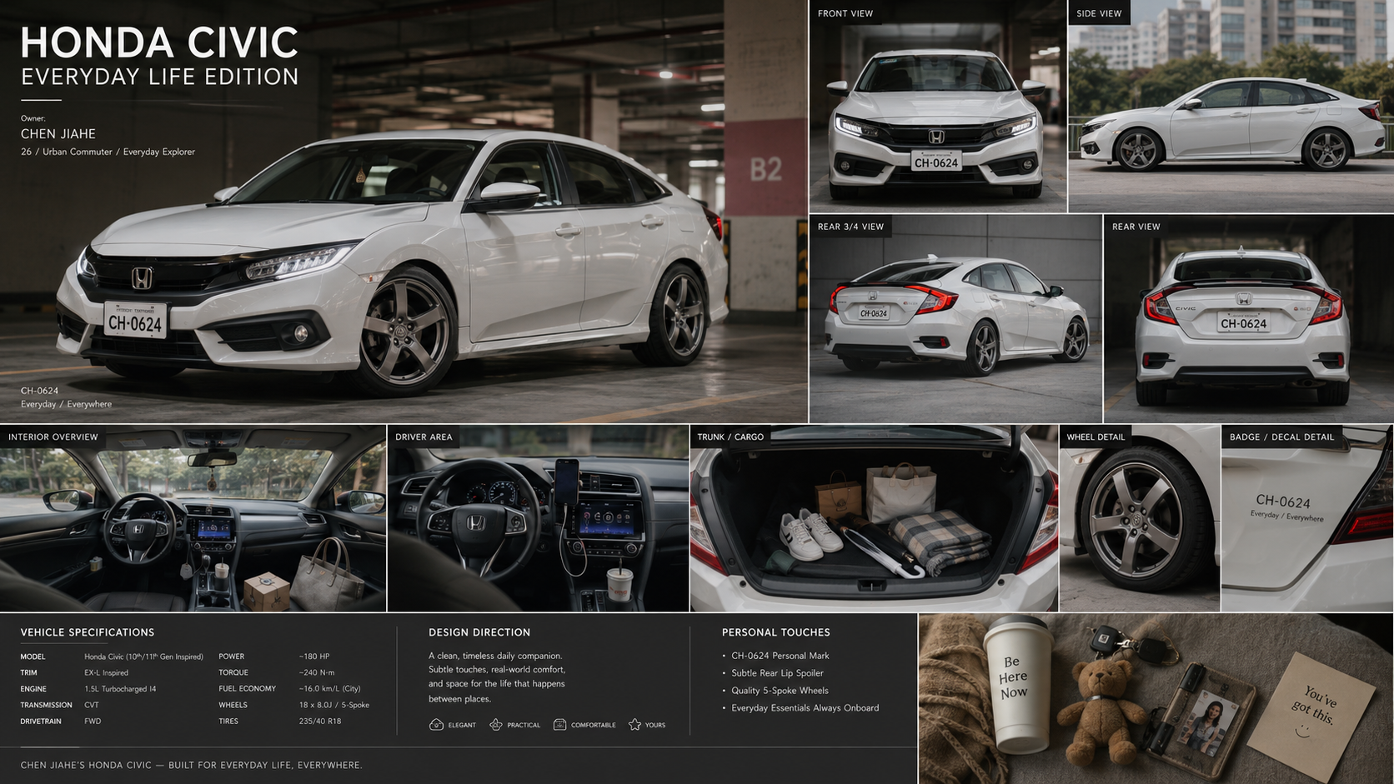Click the engine value '1.5L Turbocharged I4'

[x=120, y=689]
